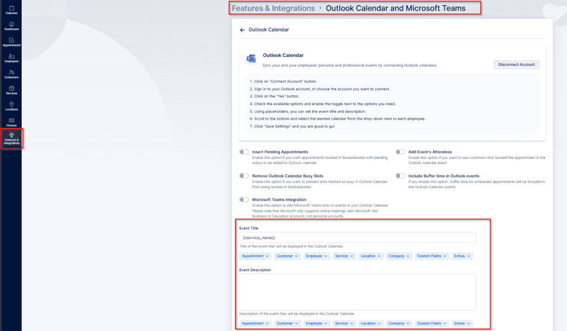This screenshot has width=567, height=331.
Task: Expand Customer placeholders under Event Description
Action: [287, 323]
